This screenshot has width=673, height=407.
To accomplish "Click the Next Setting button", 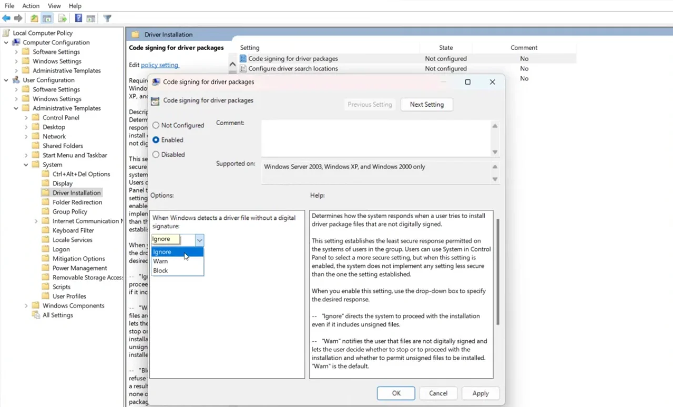I will 426,104.
